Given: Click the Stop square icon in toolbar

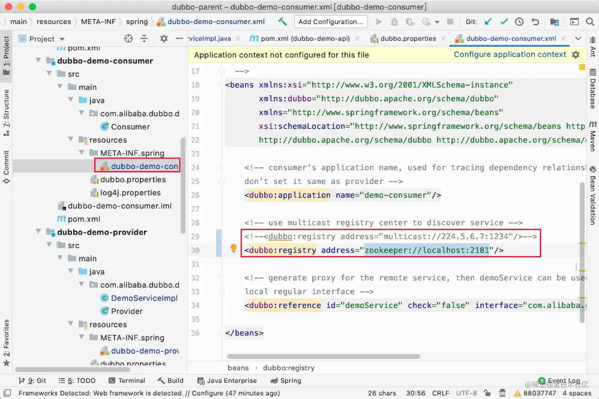Looking at the screenshot, I should (450, 22).
